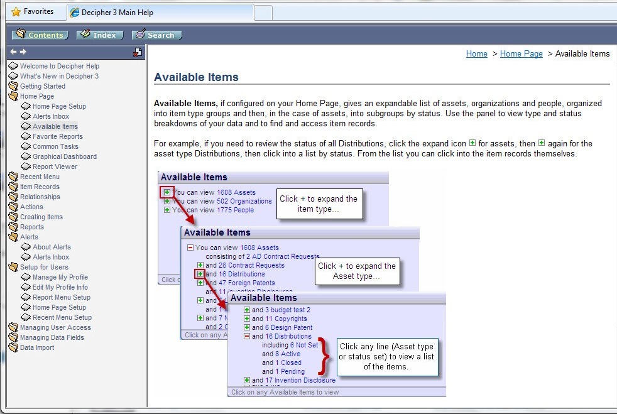The image size is (617, 414).
Task: Click the Favorites star icon
Action: coord(16,12)
